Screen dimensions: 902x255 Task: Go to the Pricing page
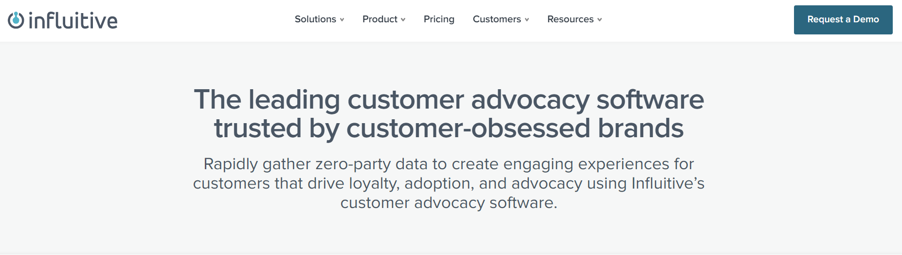[439, 19]
